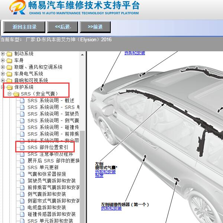Click page icon beside 电缆盘拆卸和安装
Image resolution: width=223 pixels, height=223 pixels.
[22, 207]
